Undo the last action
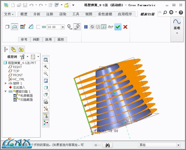 tap(31, 5)
